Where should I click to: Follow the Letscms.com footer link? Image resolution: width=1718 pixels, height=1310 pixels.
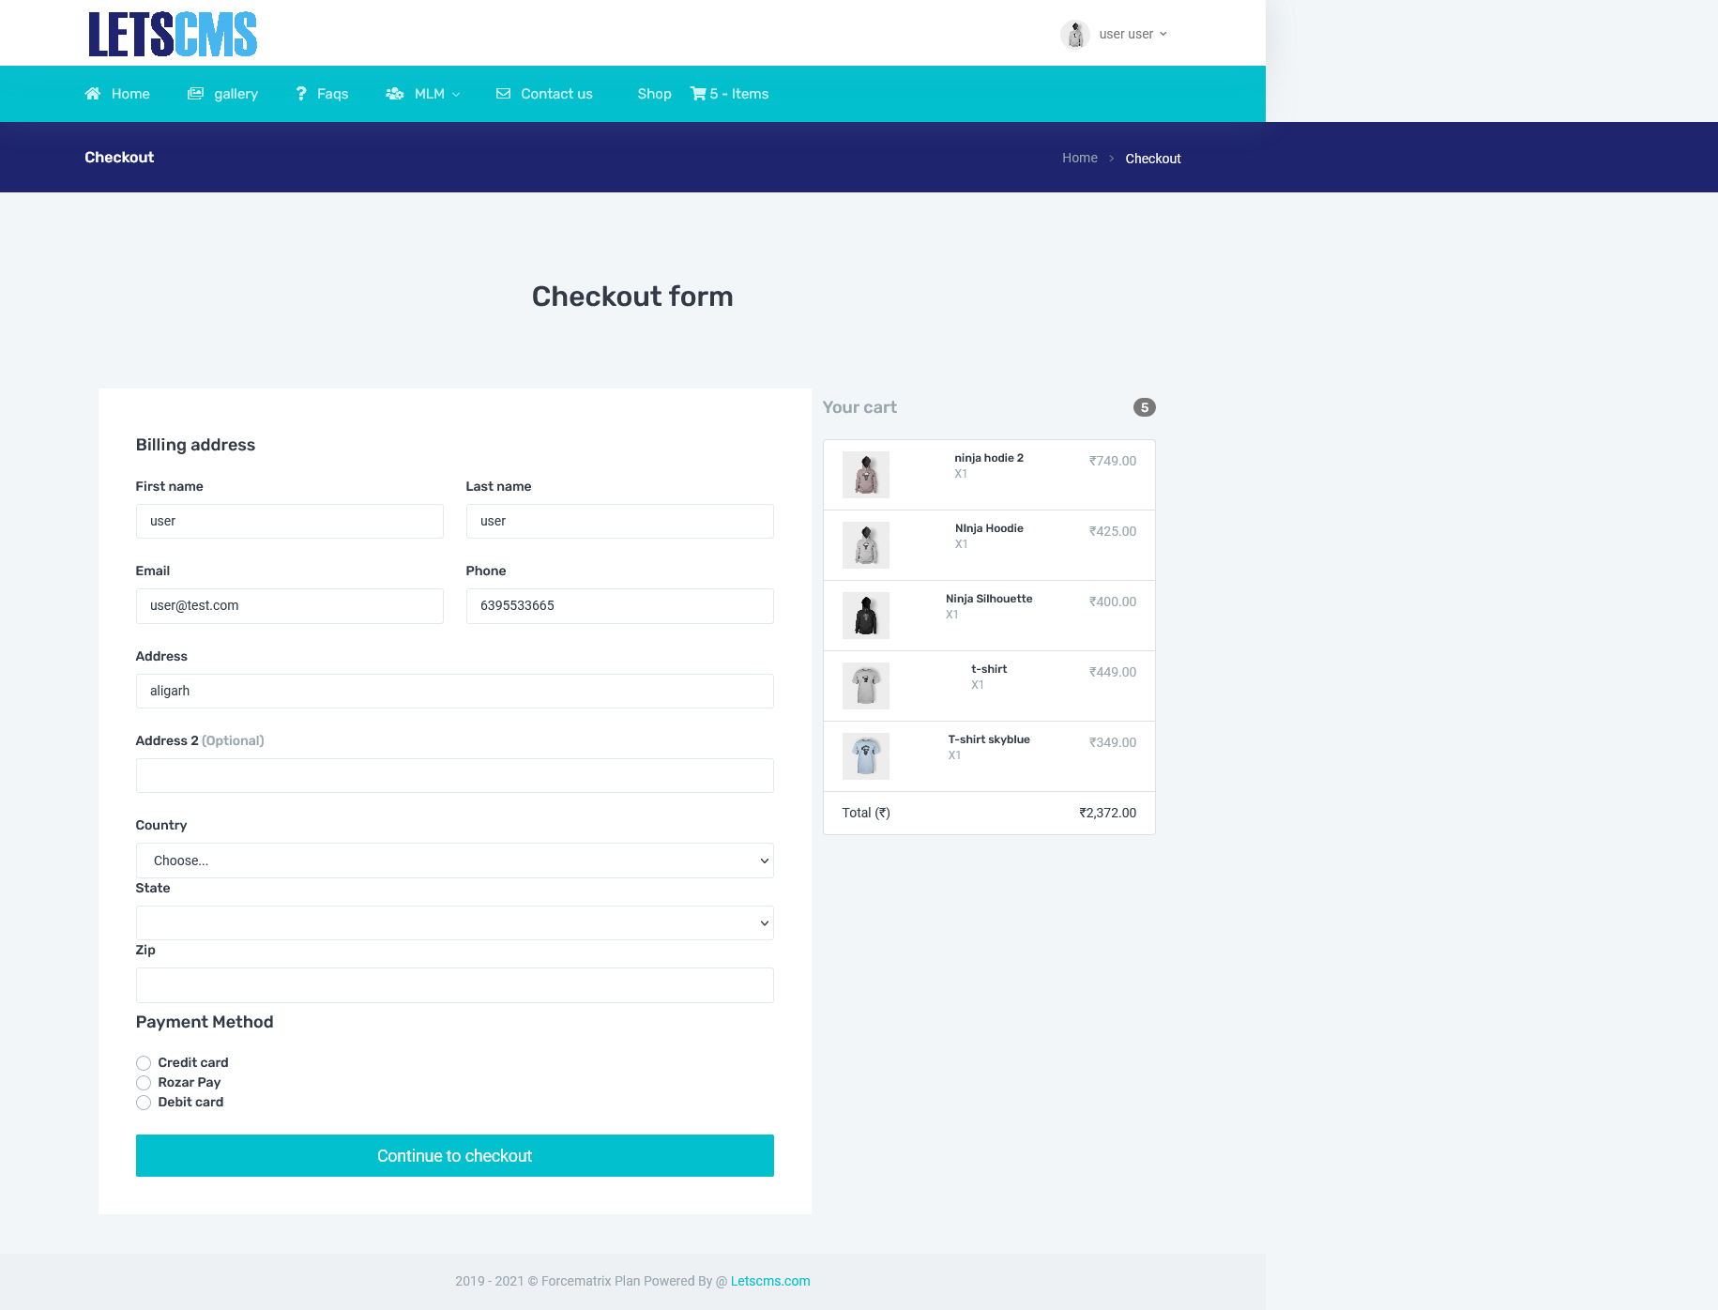coord(770,1281)
